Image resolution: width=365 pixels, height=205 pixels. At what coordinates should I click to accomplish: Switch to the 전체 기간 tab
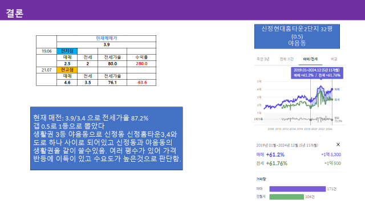286,59
